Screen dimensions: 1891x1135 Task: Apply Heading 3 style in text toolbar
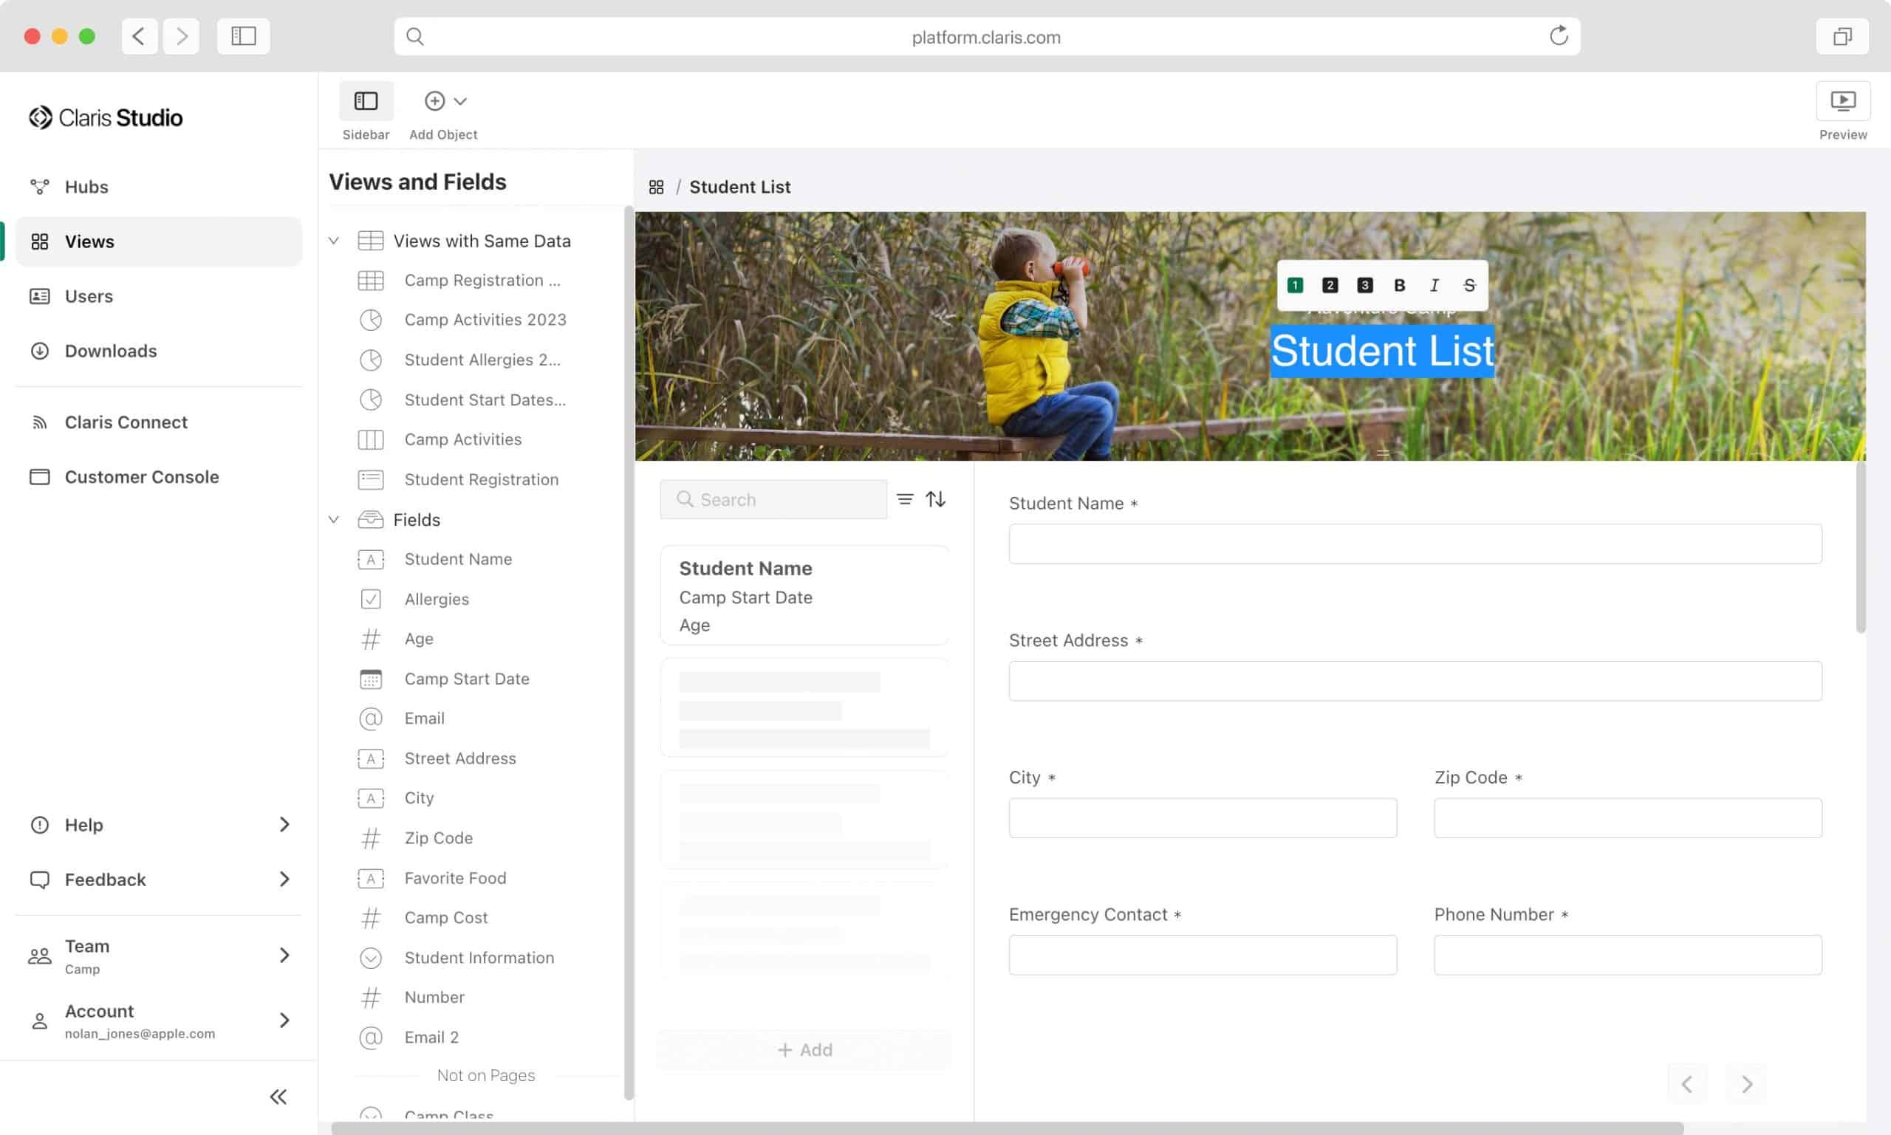tap(1365, 285)
